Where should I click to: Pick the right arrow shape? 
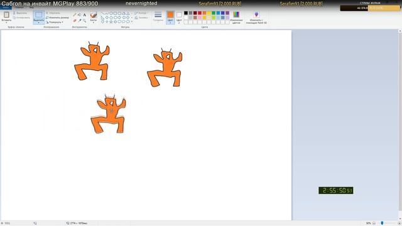tap(119, 18)
